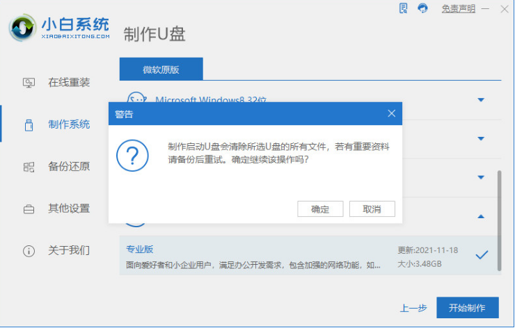Click the 开始制作 button
The image size is (515, 328).
pyautogui.click(x=468, y=308)
